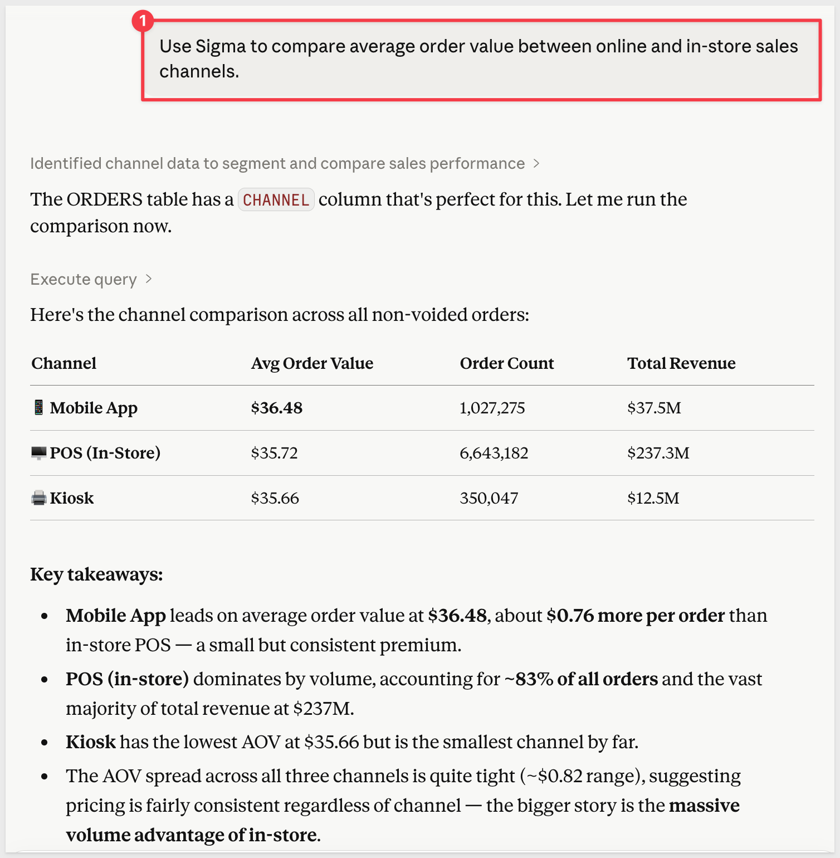The height and width of the screenshot is (858, 840).
Task: Click the chevron beside Execute query
Action: pyautogui.click(x=149, y=279)
